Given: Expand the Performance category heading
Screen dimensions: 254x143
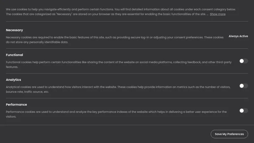Looking at the screenshot, I should coord(17,105).
